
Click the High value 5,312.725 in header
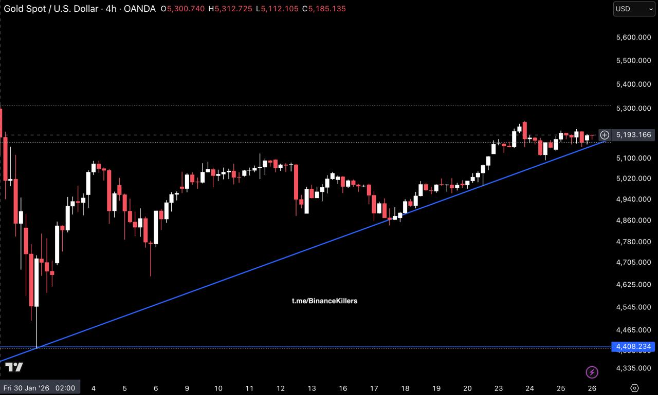point(235,9)
